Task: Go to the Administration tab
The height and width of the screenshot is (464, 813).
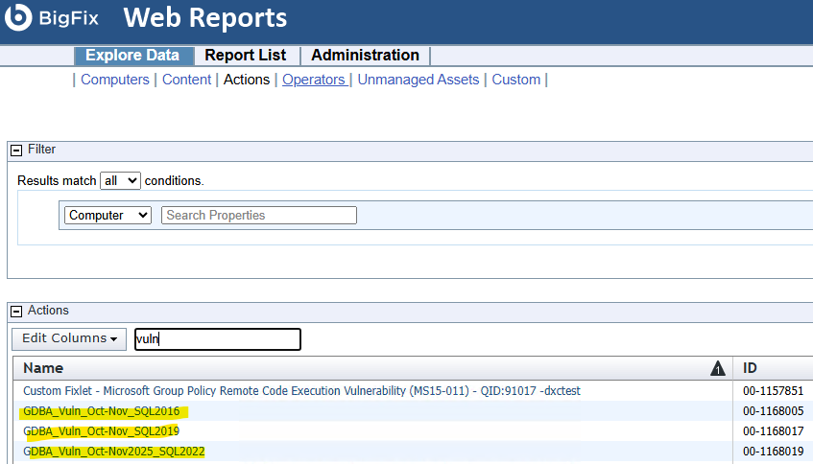Action: [x=365, y=56]
